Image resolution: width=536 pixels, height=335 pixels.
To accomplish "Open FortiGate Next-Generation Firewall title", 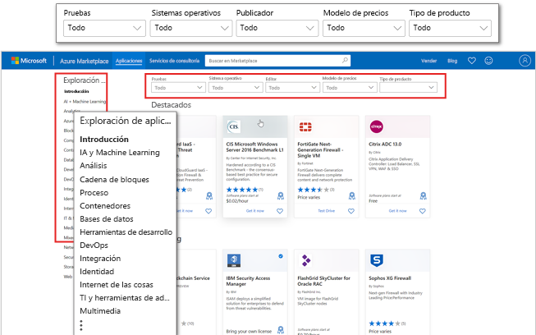I will (x=320, y=149).
